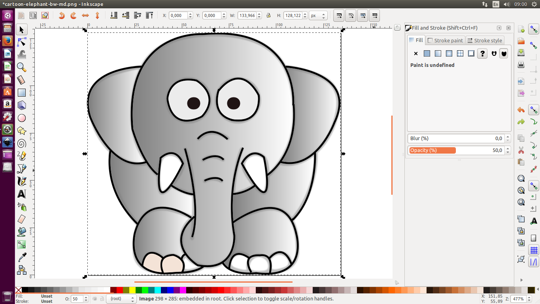Switch to the Stroke paint tab

(x=445, y=40)
